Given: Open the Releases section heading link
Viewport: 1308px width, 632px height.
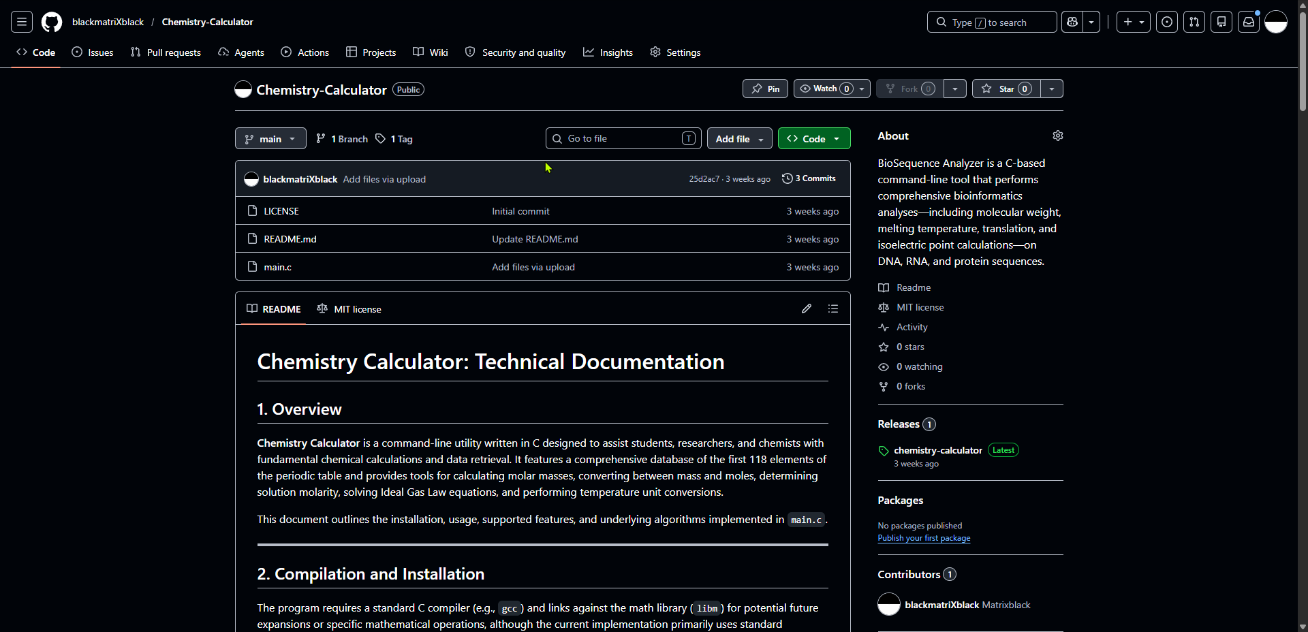Looking at the screenshot, I should pos(907,424).
